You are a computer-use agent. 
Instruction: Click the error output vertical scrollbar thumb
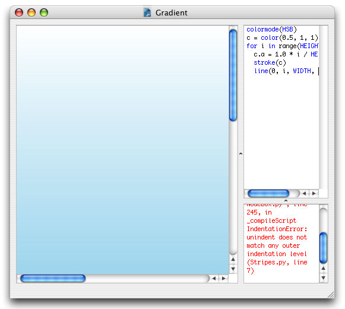point(323,248)
